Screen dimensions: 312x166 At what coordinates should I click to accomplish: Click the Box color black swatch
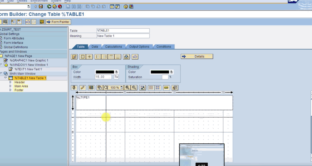105,72
